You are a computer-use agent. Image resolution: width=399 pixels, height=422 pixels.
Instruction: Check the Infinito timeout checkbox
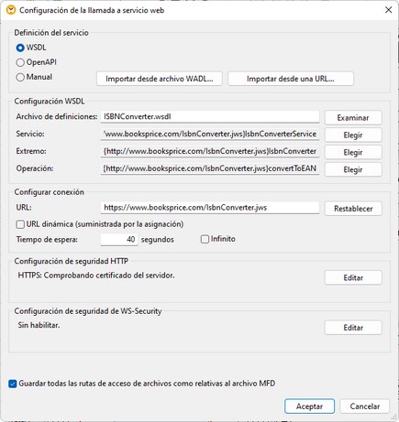tap(205, 239)
